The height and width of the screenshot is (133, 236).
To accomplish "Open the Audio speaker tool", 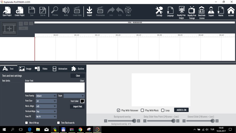I will 66,11.
